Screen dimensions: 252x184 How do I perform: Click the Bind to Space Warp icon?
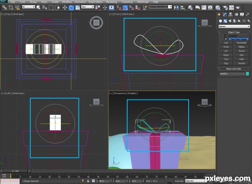pyautogui.click(x=17, y=8)
